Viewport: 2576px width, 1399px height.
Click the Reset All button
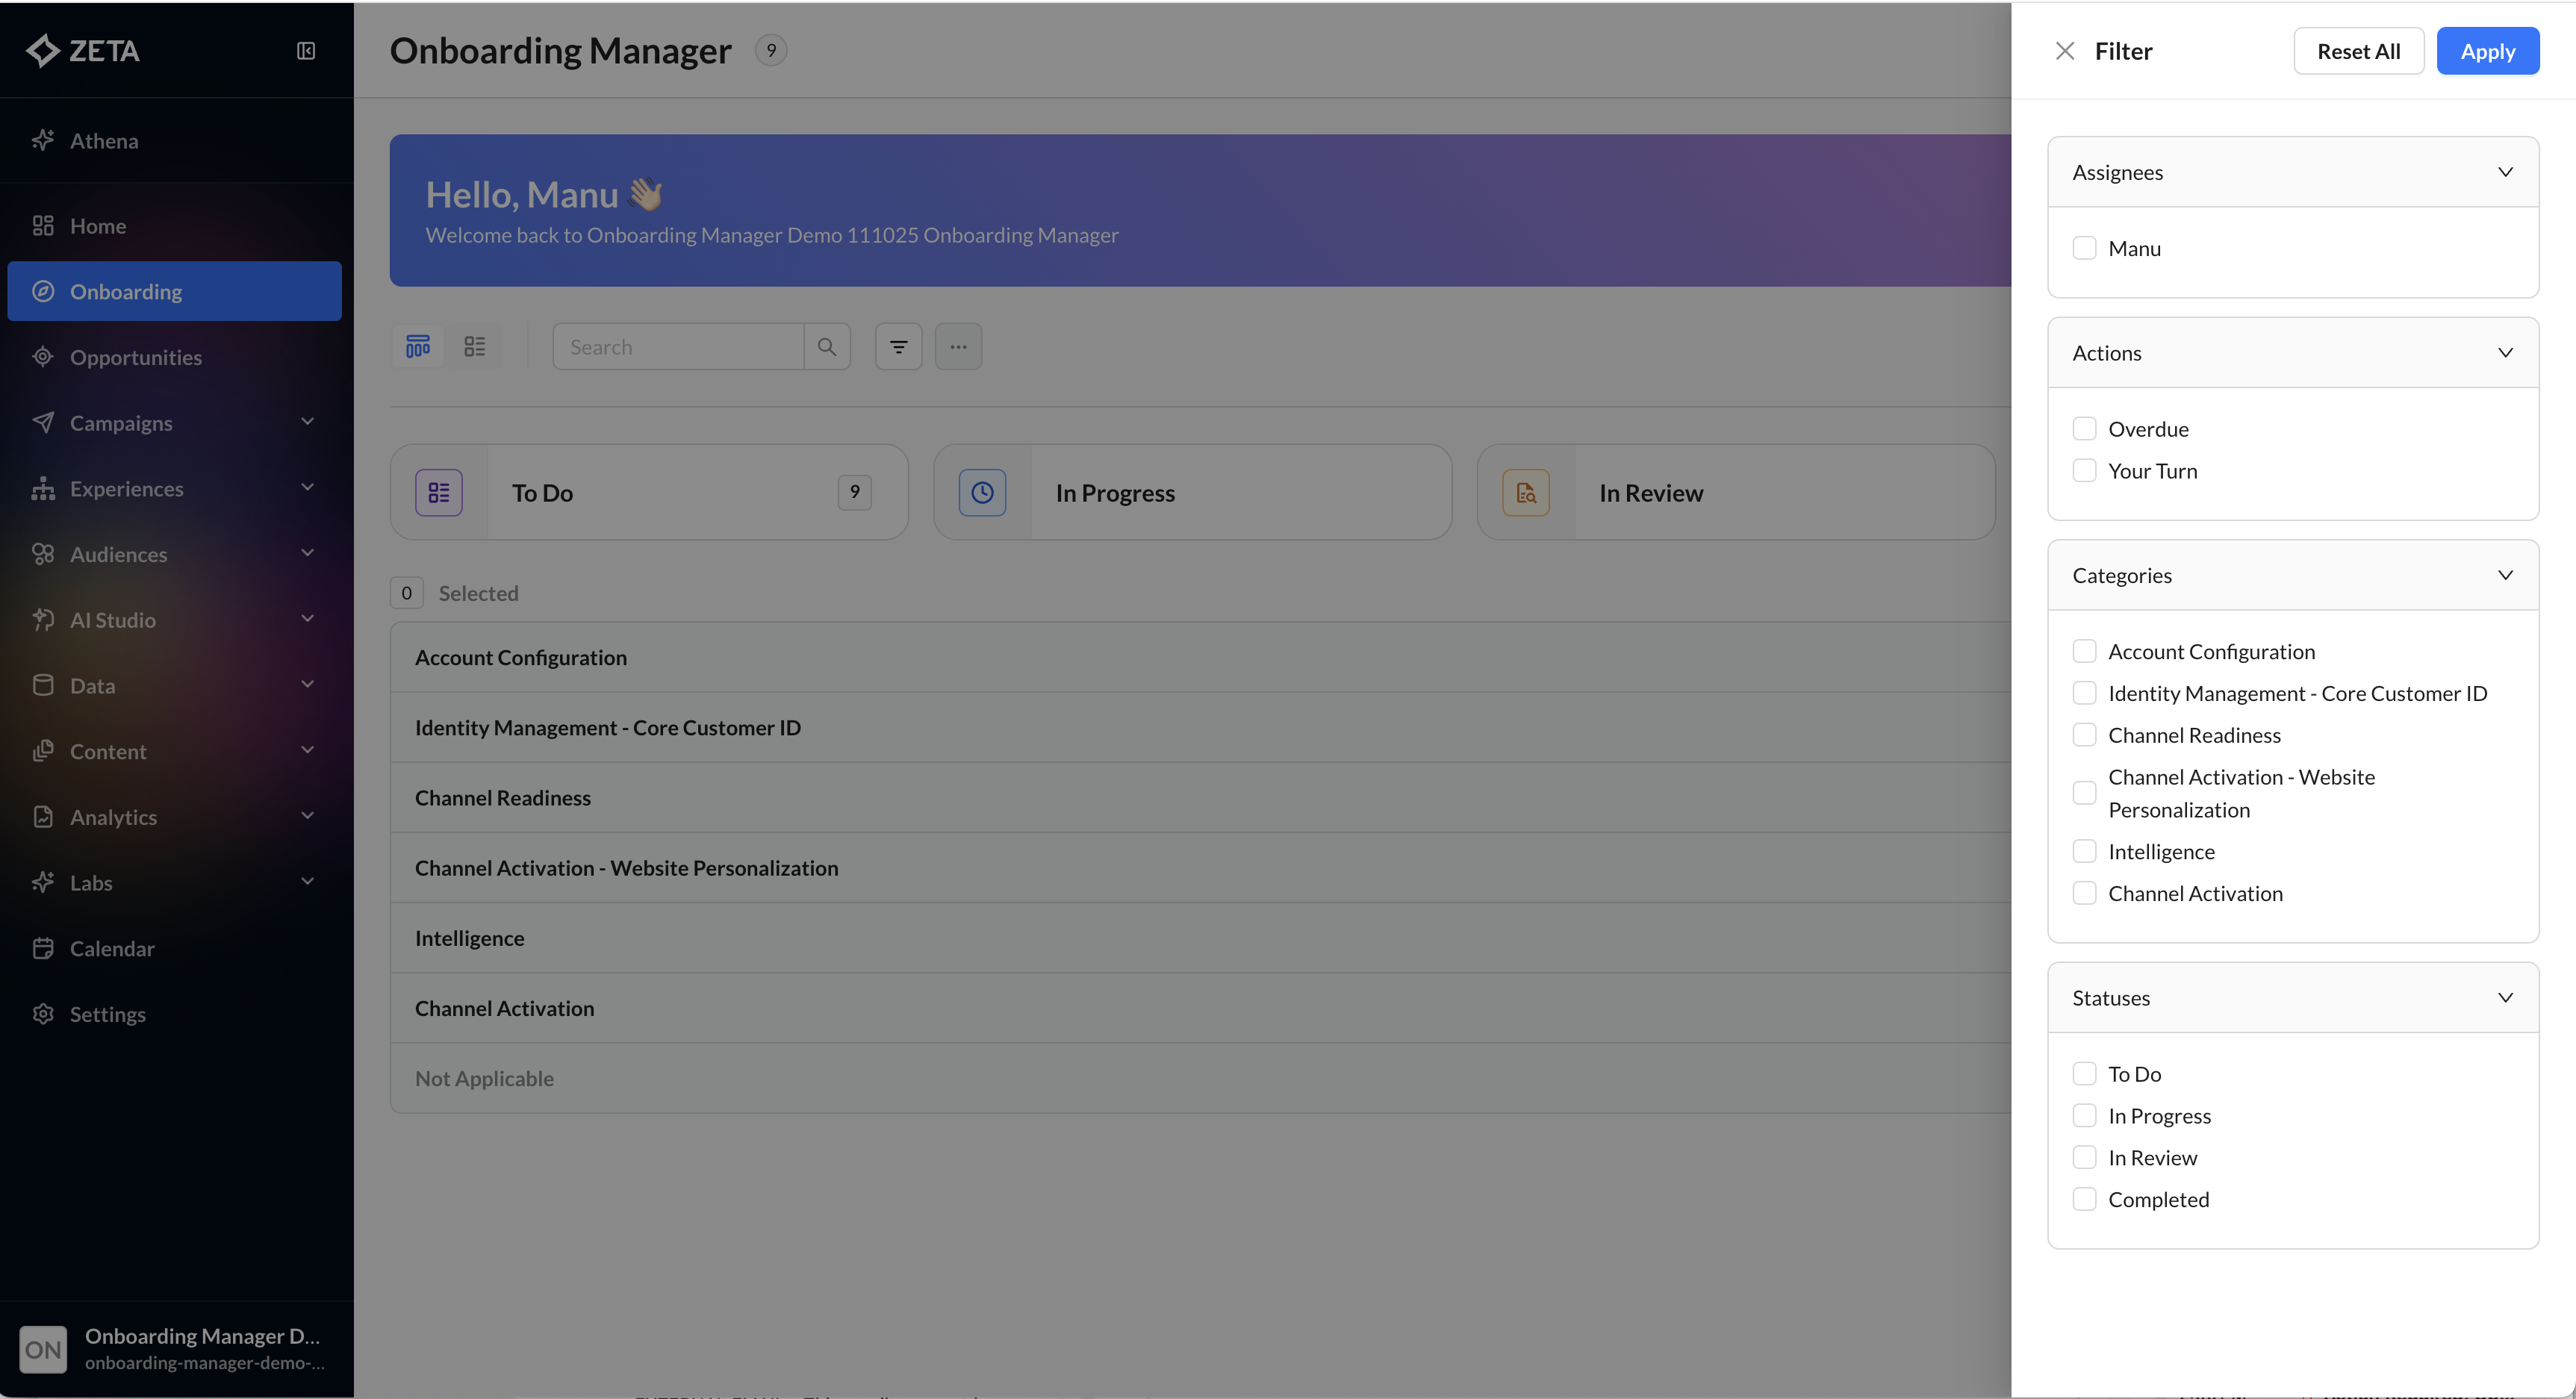2358,51
